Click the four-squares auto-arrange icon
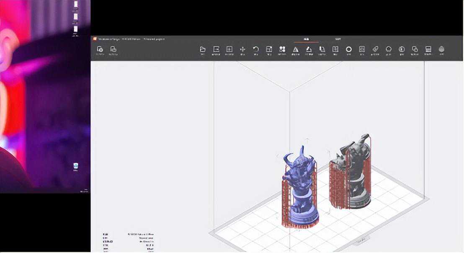Screen dimensions: 464x253 (x=282, y=49)
